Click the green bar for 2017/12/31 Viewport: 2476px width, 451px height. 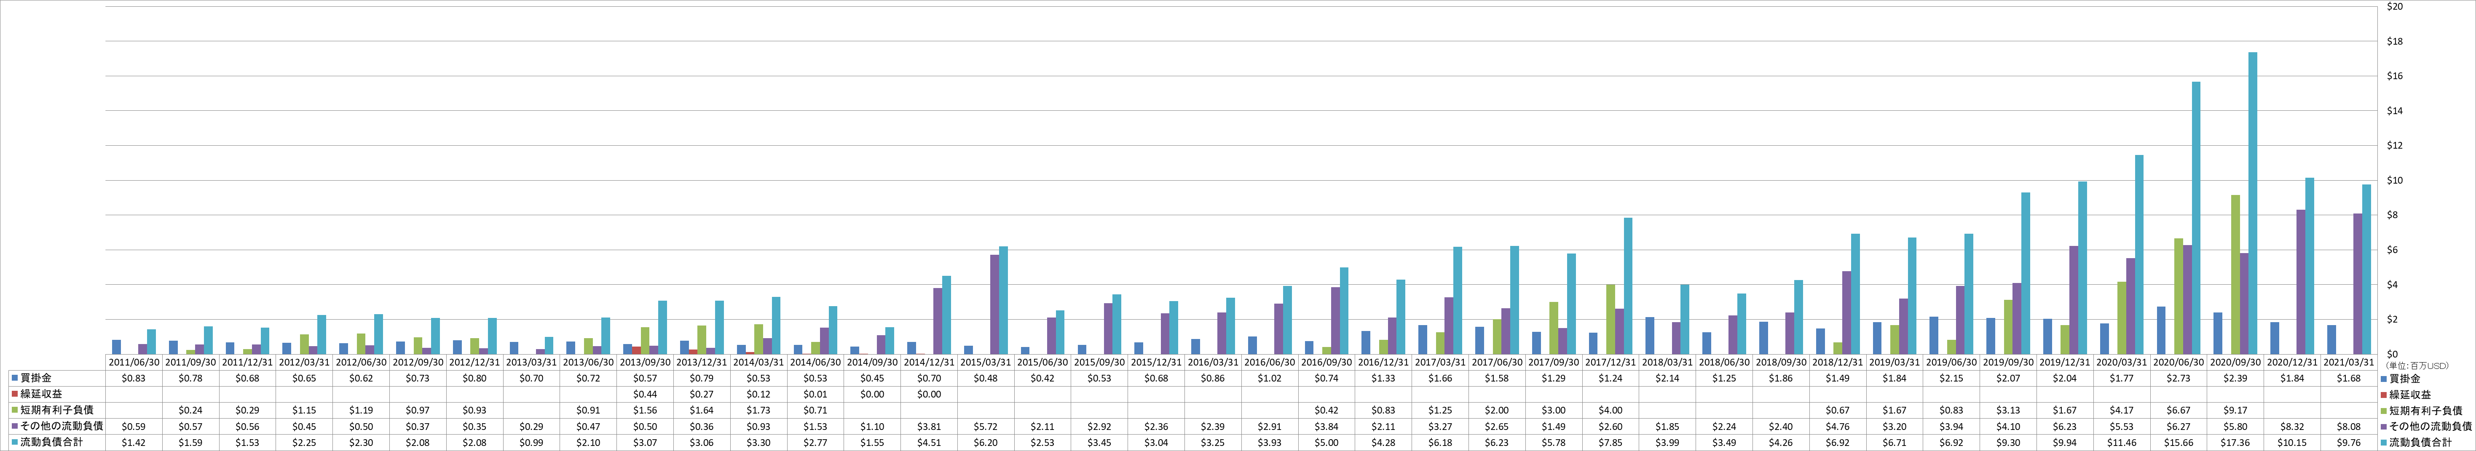[1611, 320]
